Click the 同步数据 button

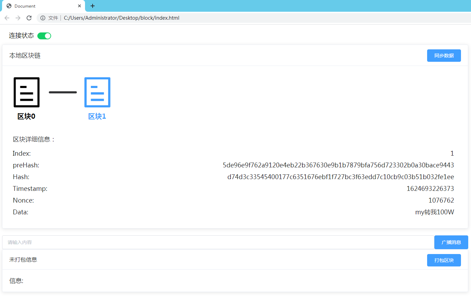[x=444, y=56]
